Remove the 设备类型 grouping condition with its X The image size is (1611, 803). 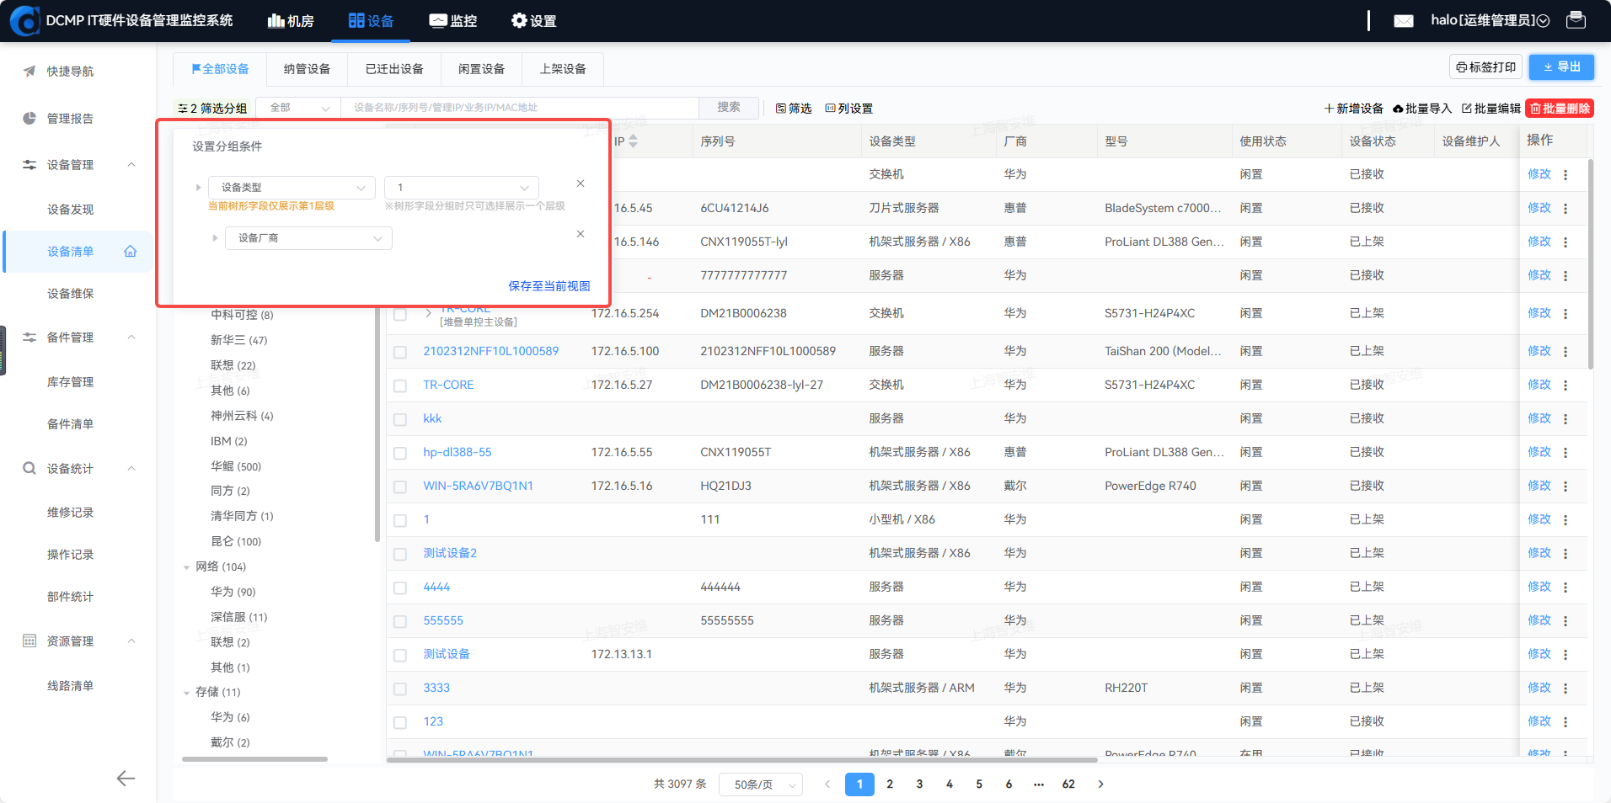tap(581, 183)
